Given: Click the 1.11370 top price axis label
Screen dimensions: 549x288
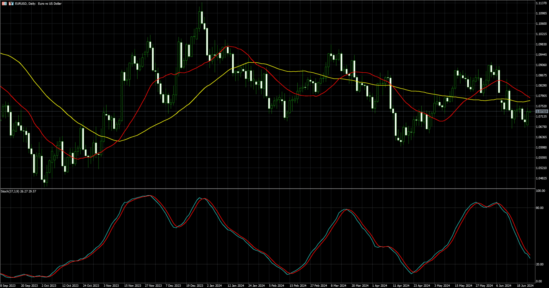Looking at the screenshot, I should click(541, 3).
